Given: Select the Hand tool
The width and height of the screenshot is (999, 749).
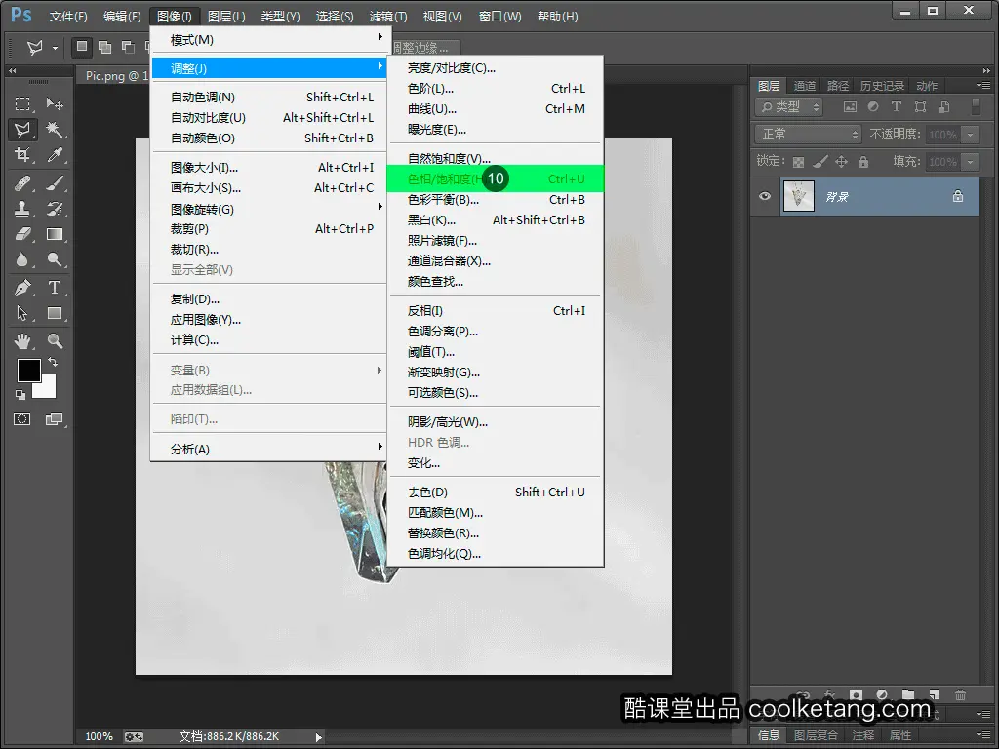Looking at the screenshot, I should click(x=22, y=341).
